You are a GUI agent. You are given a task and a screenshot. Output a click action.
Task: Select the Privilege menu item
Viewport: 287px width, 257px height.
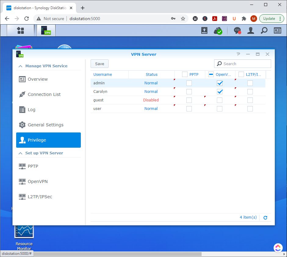tap(48, 140)
